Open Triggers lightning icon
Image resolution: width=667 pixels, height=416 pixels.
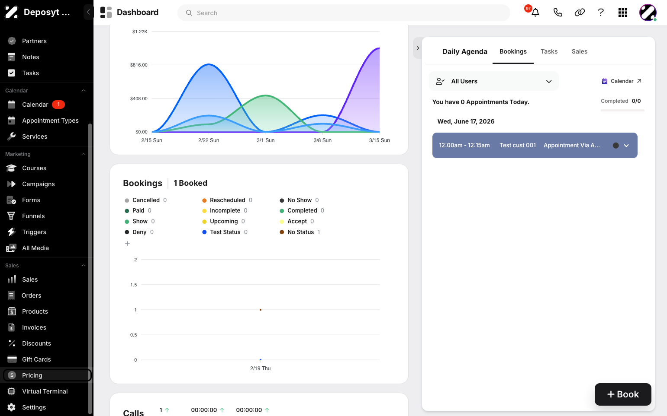tap(12, 232)
